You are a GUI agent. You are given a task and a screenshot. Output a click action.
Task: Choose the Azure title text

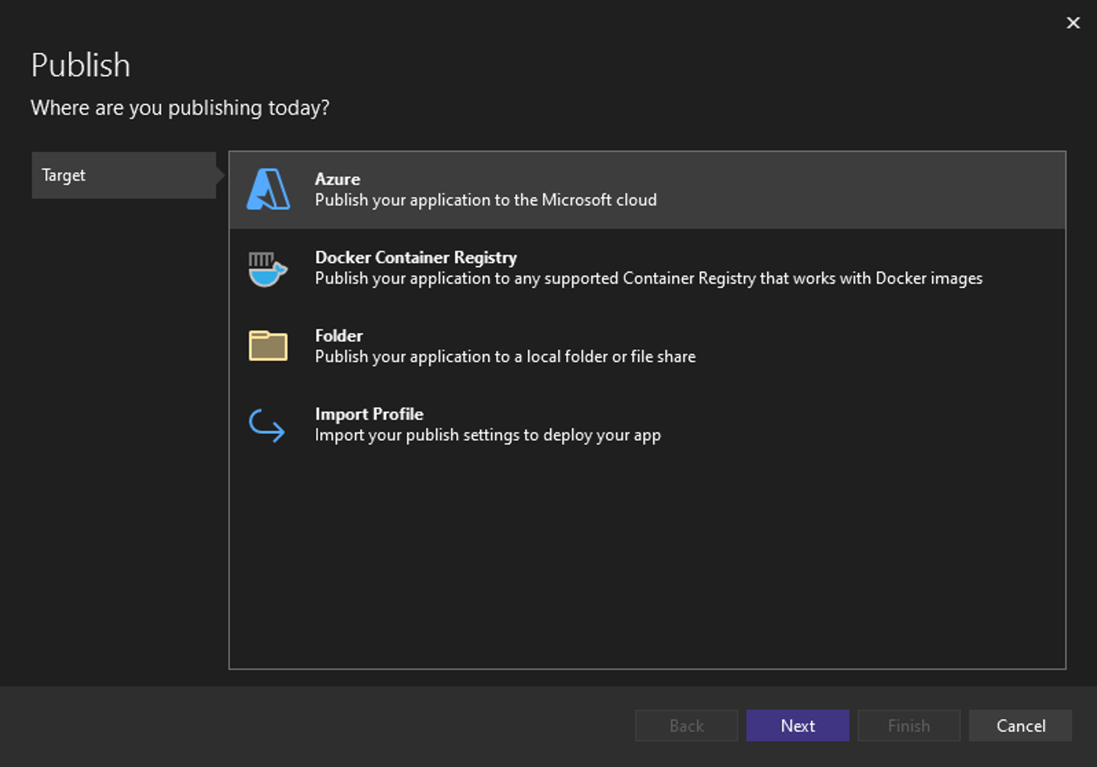338,179
